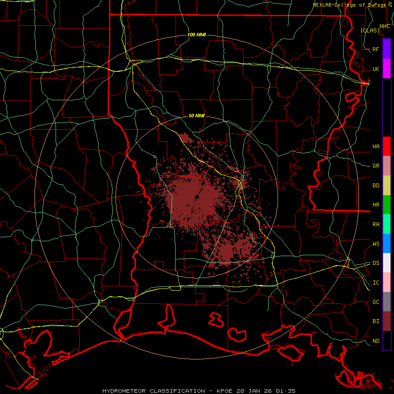Click the HA legend label

coord(376,146)
